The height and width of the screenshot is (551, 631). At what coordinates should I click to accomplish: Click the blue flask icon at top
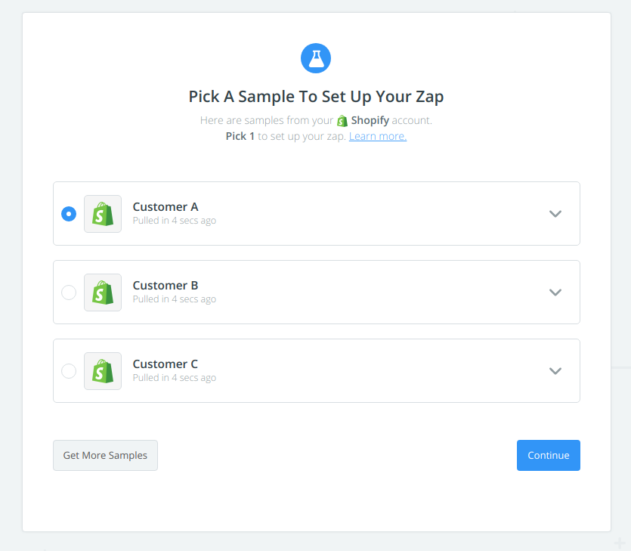[x=316, y=58]
